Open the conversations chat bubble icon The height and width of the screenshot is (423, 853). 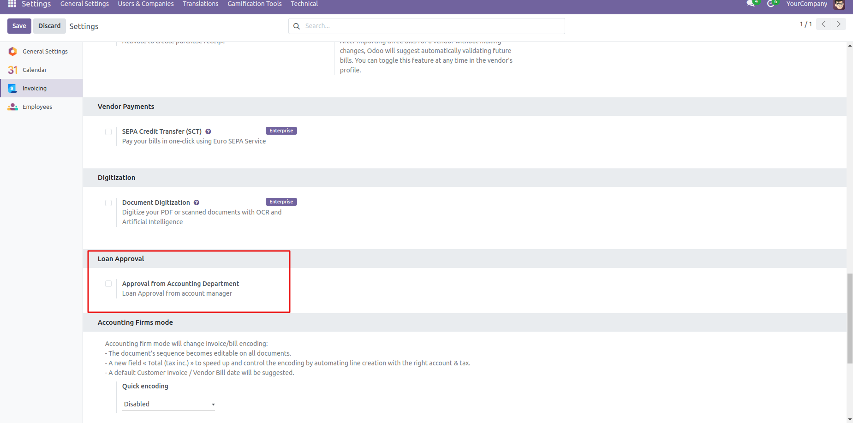(751, 4)
